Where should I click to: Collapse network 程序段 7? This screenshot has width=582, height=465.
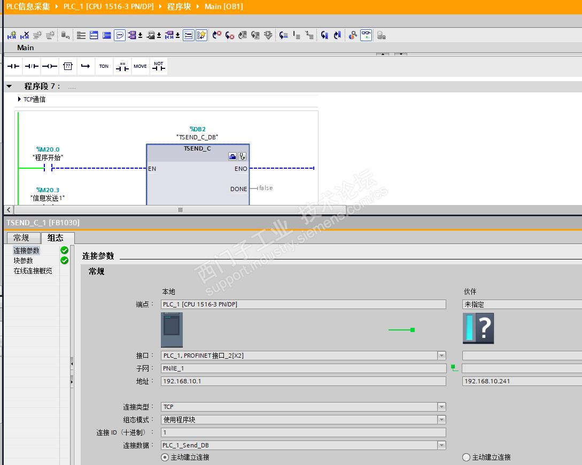pyautogui.click(x=9, y=86)
